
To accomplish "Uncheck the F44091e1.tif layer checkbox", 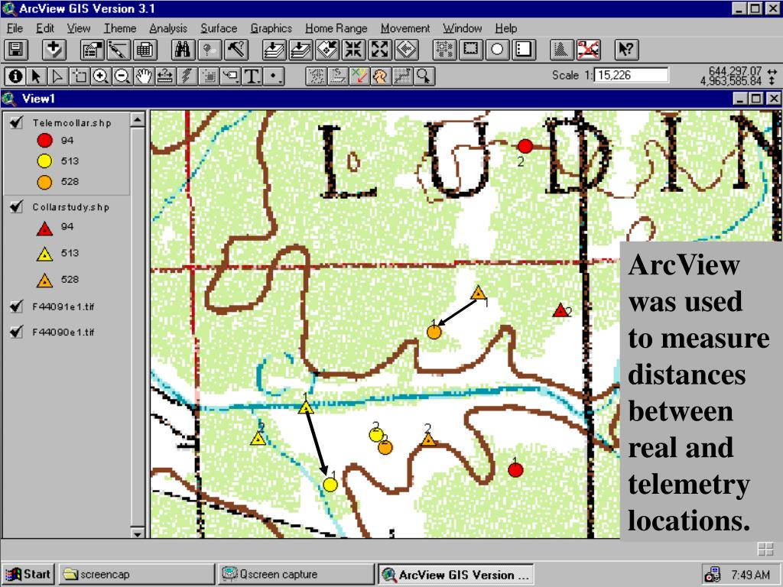I will (17, 306).
